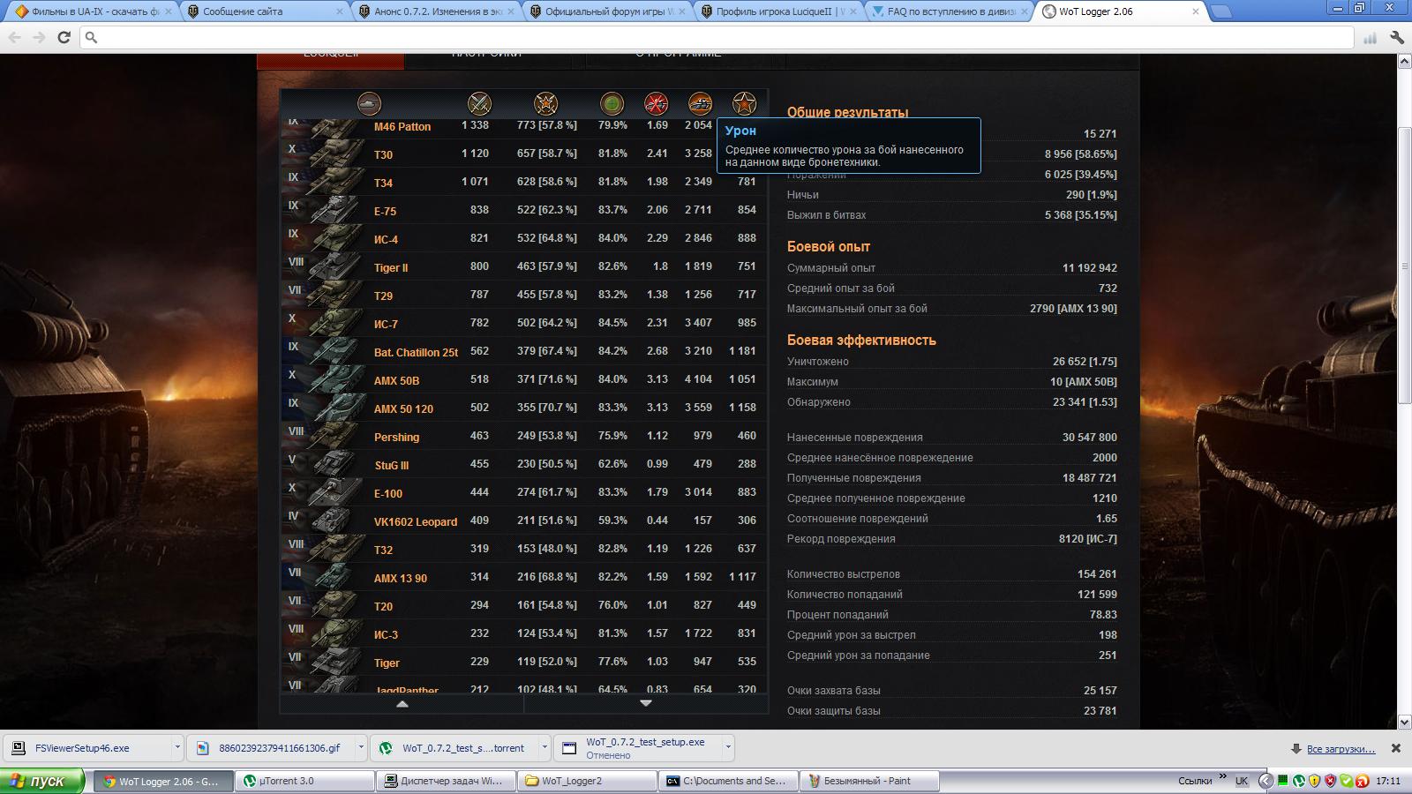Click the page scrollbar down arrow
The width and height of the screenshot is (1412, 794).
pyautogui.click(x=1404, y=723)
